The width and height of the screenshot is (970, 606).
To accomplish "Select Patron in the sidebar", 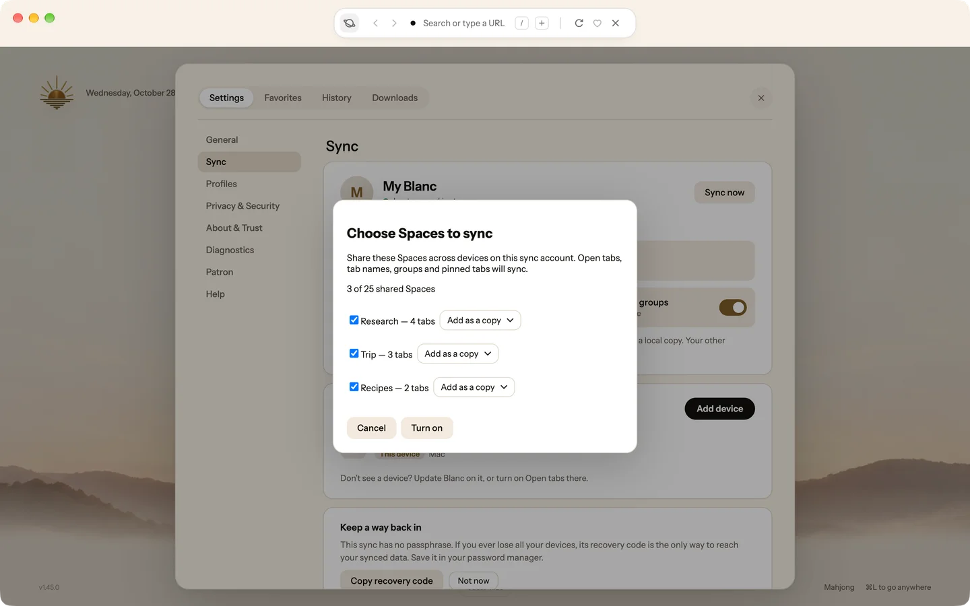I will [x=249, y=272].
